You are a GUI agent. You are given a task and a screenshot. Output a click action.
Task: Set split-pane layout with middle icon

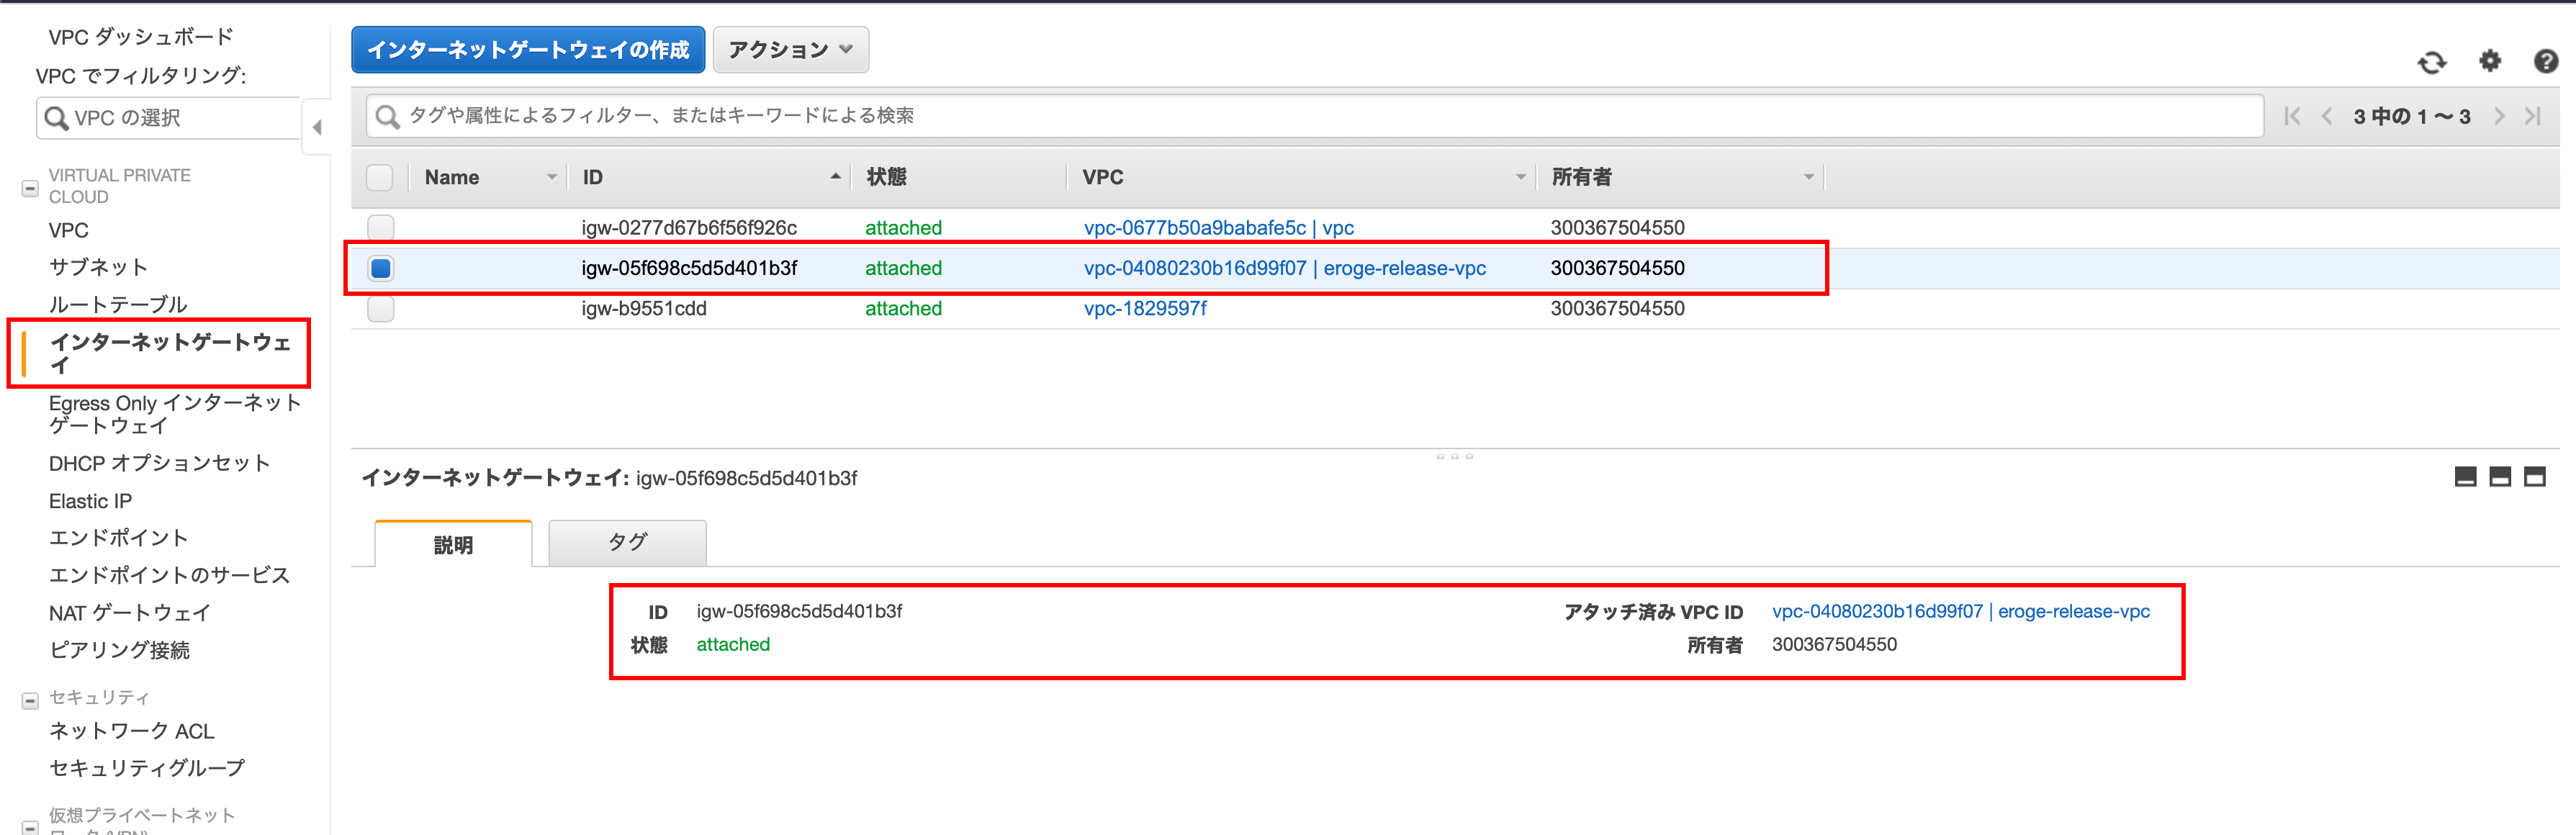(2499, 477)
